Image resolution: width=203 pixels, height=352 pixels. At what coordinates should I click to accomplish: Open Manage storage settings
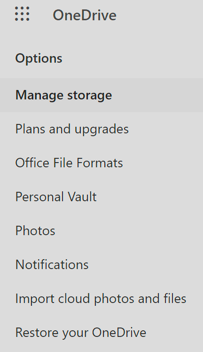tap(101, 95)
